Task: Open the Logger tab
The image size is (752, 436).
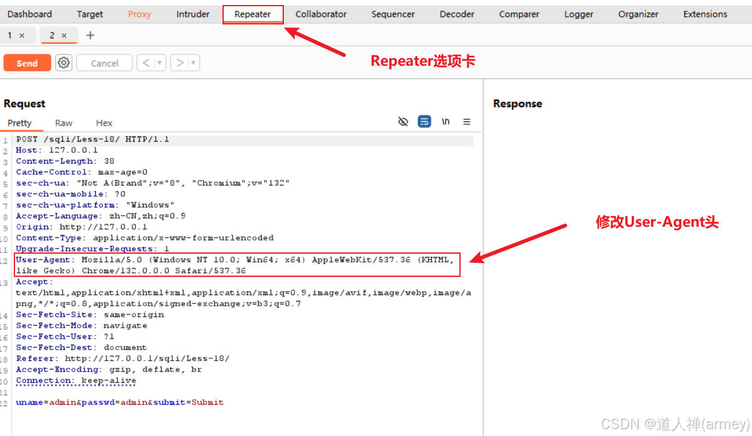Action: click(x=578, y=14)
